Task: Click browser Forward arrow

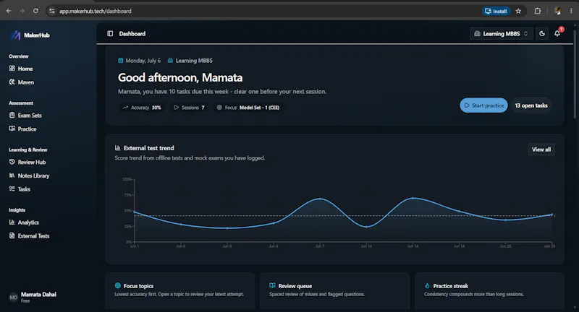Action: pos(22,11)
